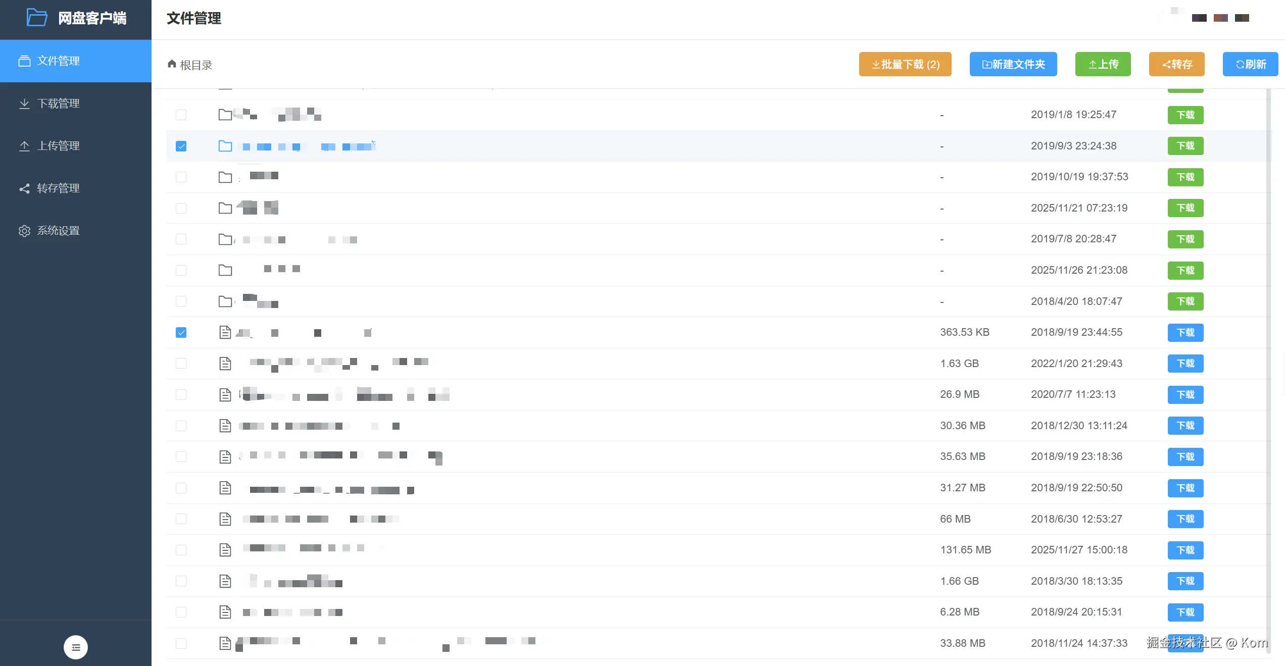Click the 批量下载 (2) button
This screenshot has height=666, width=1285.
point(905,64)
